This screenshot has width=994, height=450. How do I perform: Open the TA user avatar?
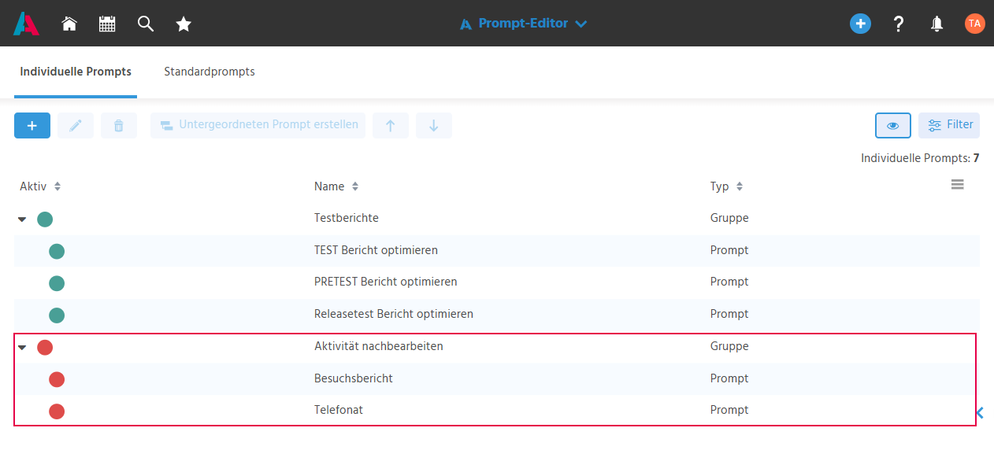tap(974, 24)
